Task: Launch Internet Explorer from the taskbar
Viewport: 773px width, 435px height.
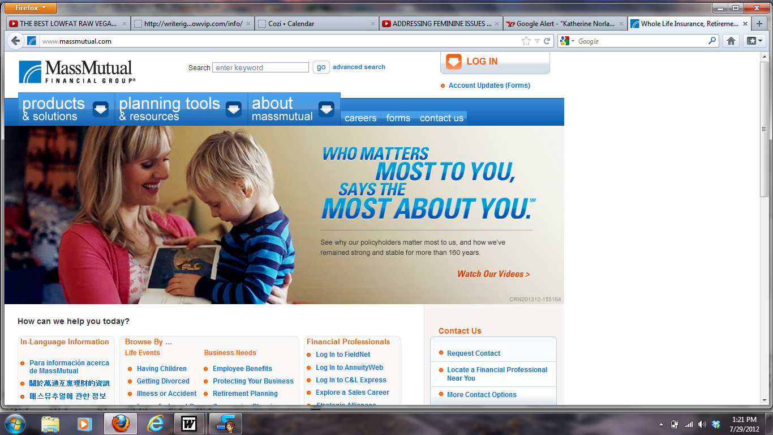Action: (154, 424)
